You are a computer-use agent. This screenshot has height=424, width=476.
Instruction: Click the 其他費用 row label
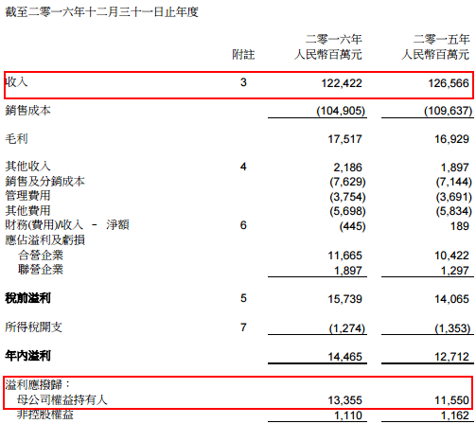pos(27,210)
